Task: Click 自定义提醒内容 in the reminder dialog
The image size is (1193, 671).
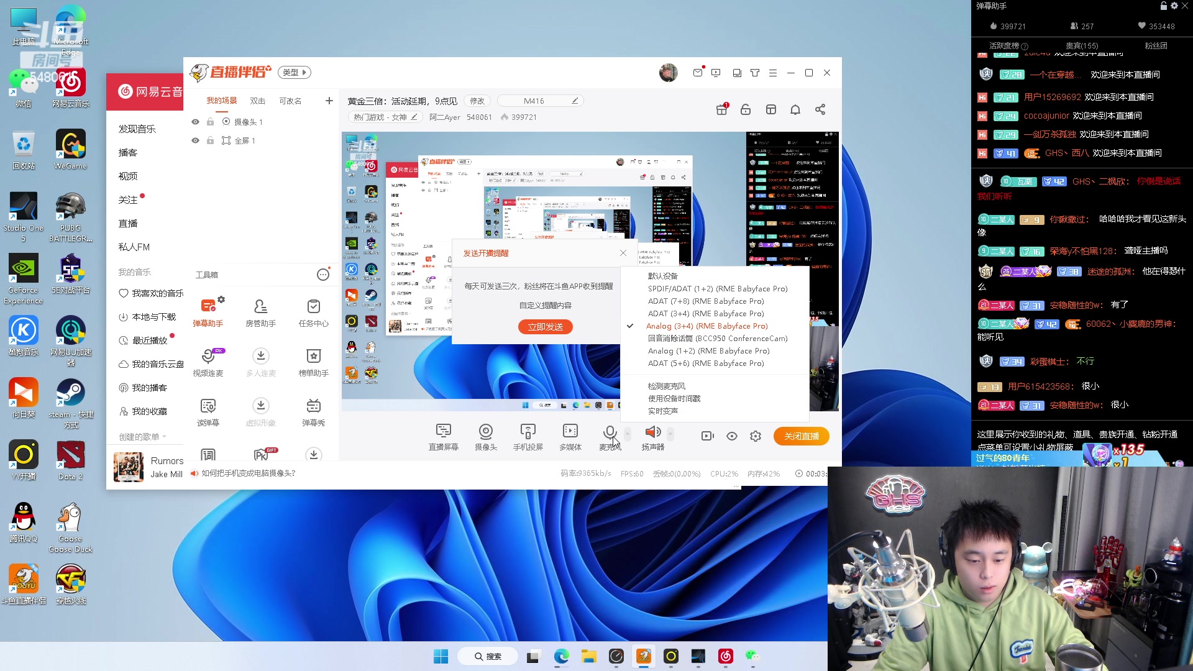Action: (x=545, y=306)
